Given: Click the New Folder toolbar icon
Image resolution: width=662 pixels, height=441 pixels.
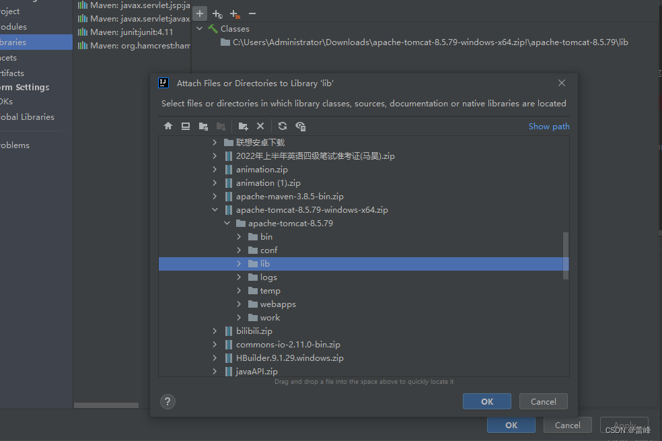Looking at the screenshot, I should click(243, 126).
